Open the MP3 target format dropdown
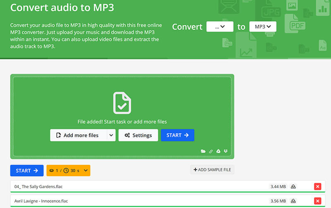331x208 pixels. click(263, 26)
